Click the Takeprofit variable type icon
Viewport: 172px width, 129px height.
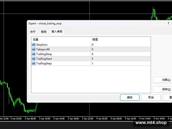tap(34, 49)
